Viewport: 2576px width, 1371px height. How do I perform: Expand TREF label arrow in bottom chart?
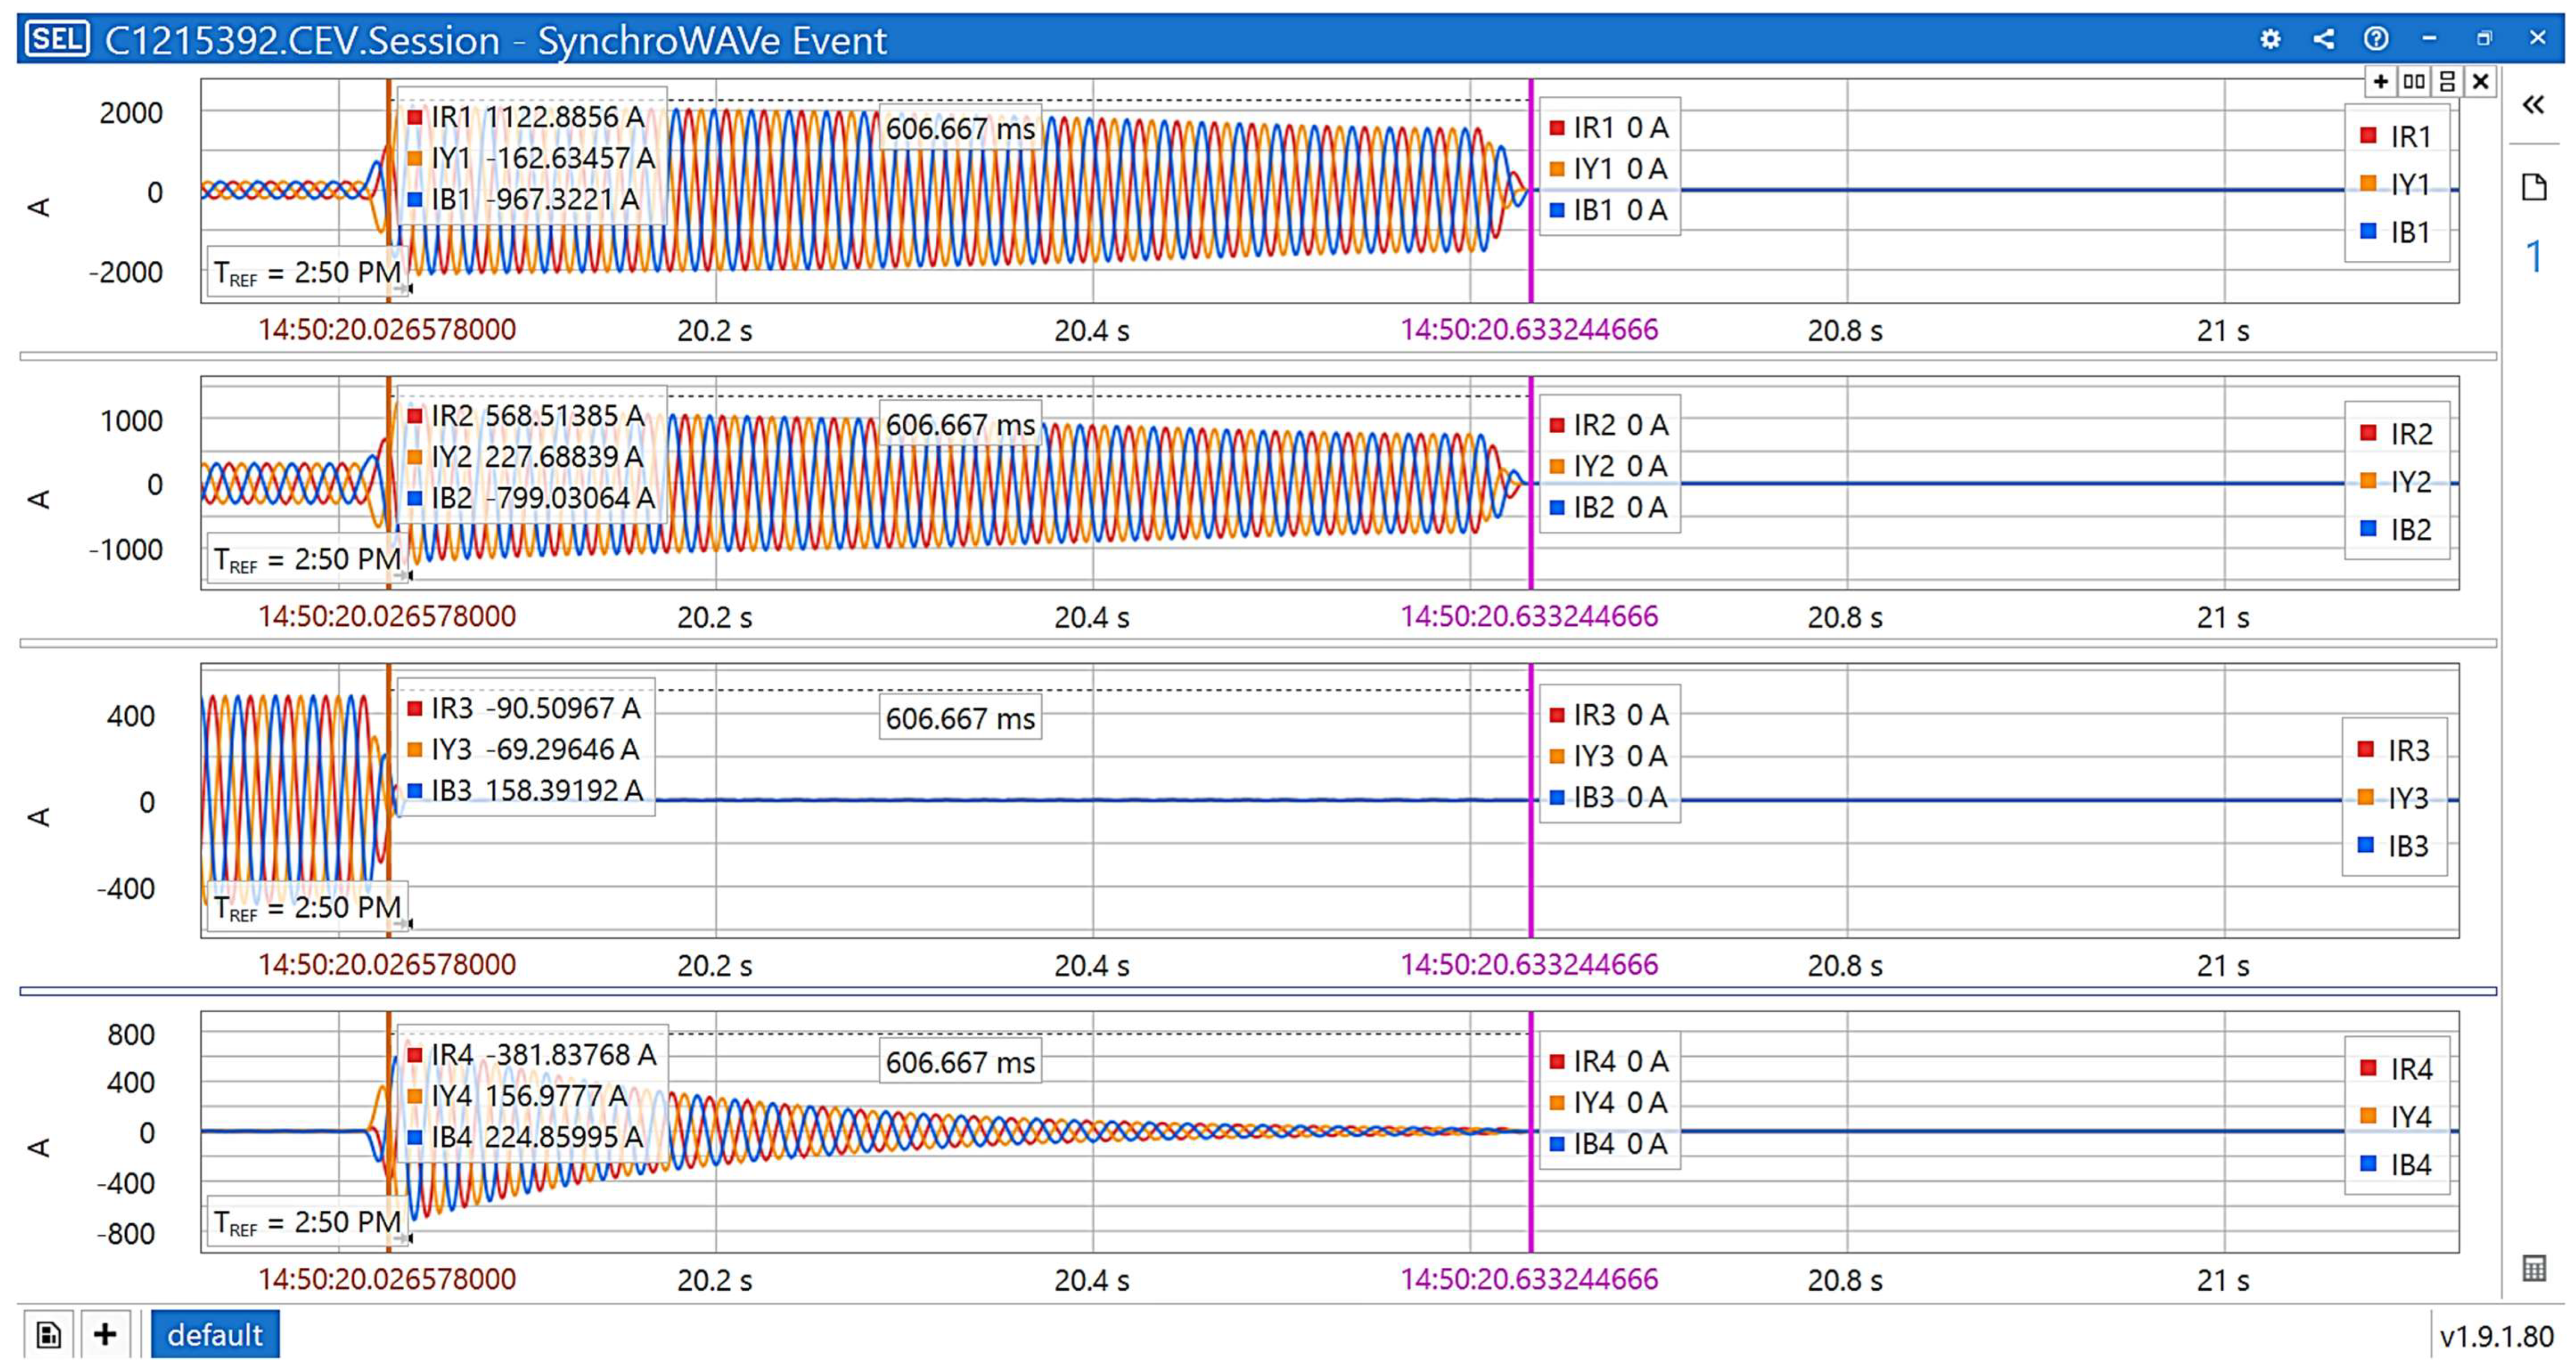(403, 1238)
